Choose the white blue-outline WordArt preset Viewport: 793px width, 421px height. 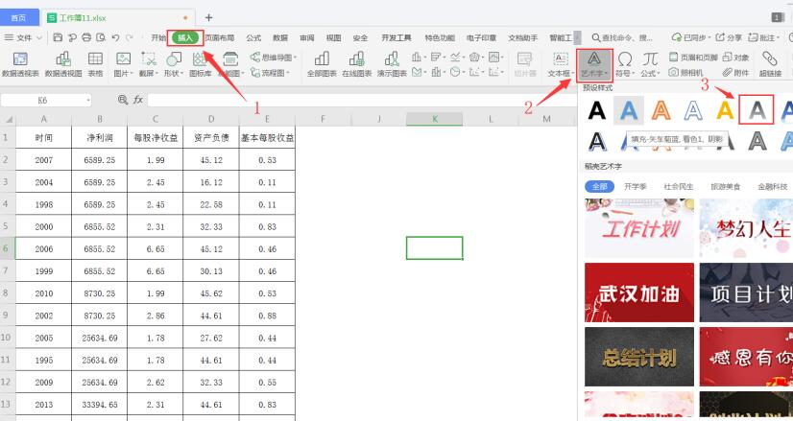click(x=693, y=110)
